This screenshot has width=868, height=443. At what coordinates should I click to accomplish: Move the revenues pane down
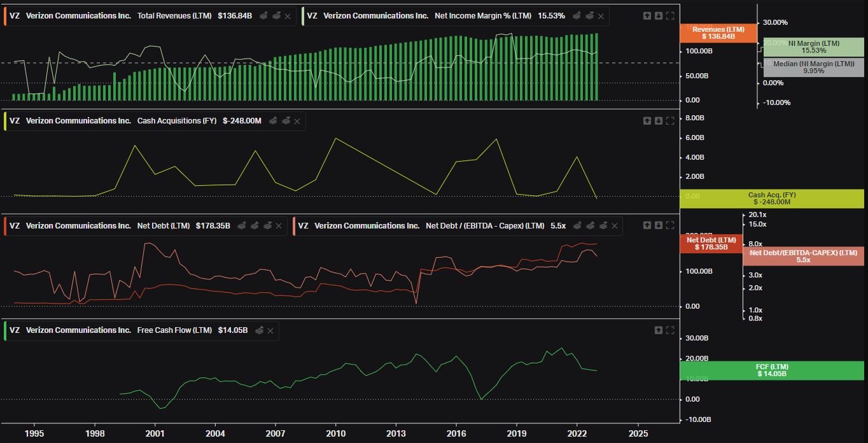coord(659,16)
